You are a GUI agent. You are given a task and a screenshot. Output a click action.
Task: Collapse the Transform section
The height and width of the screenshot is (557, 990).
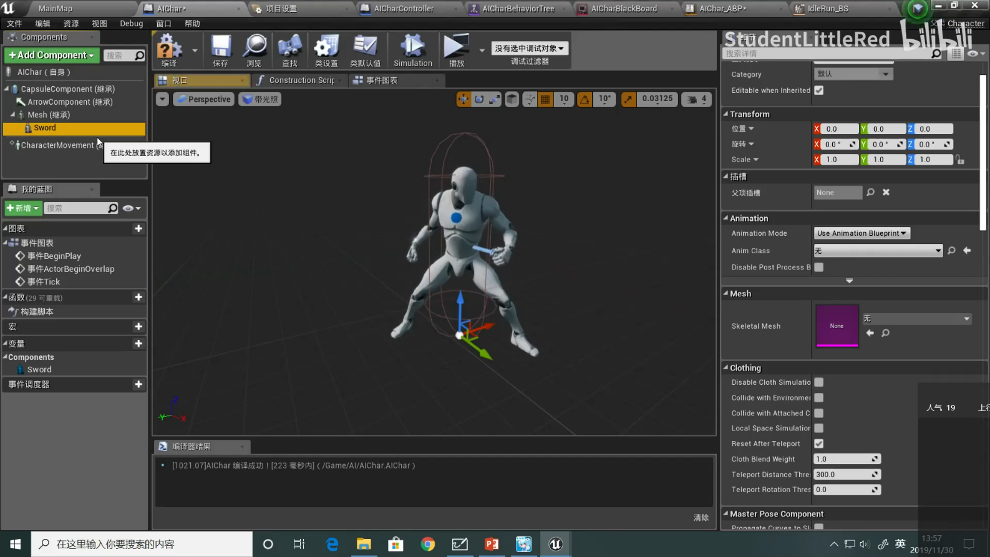tap(726, 114)
